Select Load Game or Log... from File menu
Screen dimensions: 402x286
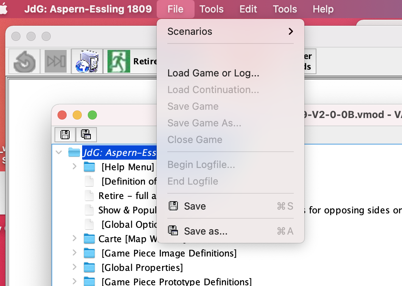213,73
